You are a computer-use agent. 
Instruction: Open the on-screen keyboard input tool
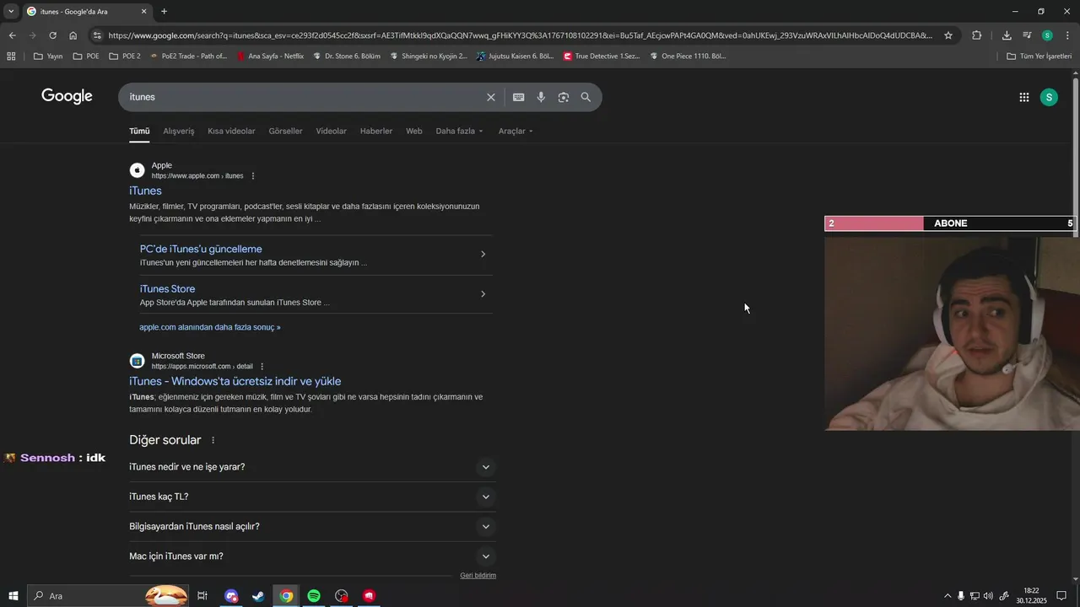point(519,97)
